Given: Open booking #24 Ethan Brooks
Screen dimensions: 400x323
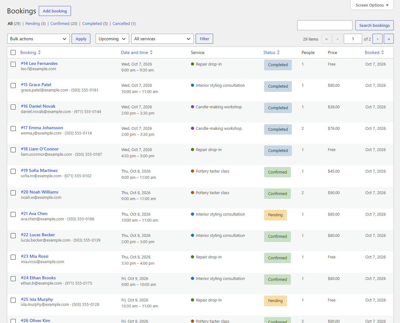Looking at the screenshot, I should [x=38, y=278].
